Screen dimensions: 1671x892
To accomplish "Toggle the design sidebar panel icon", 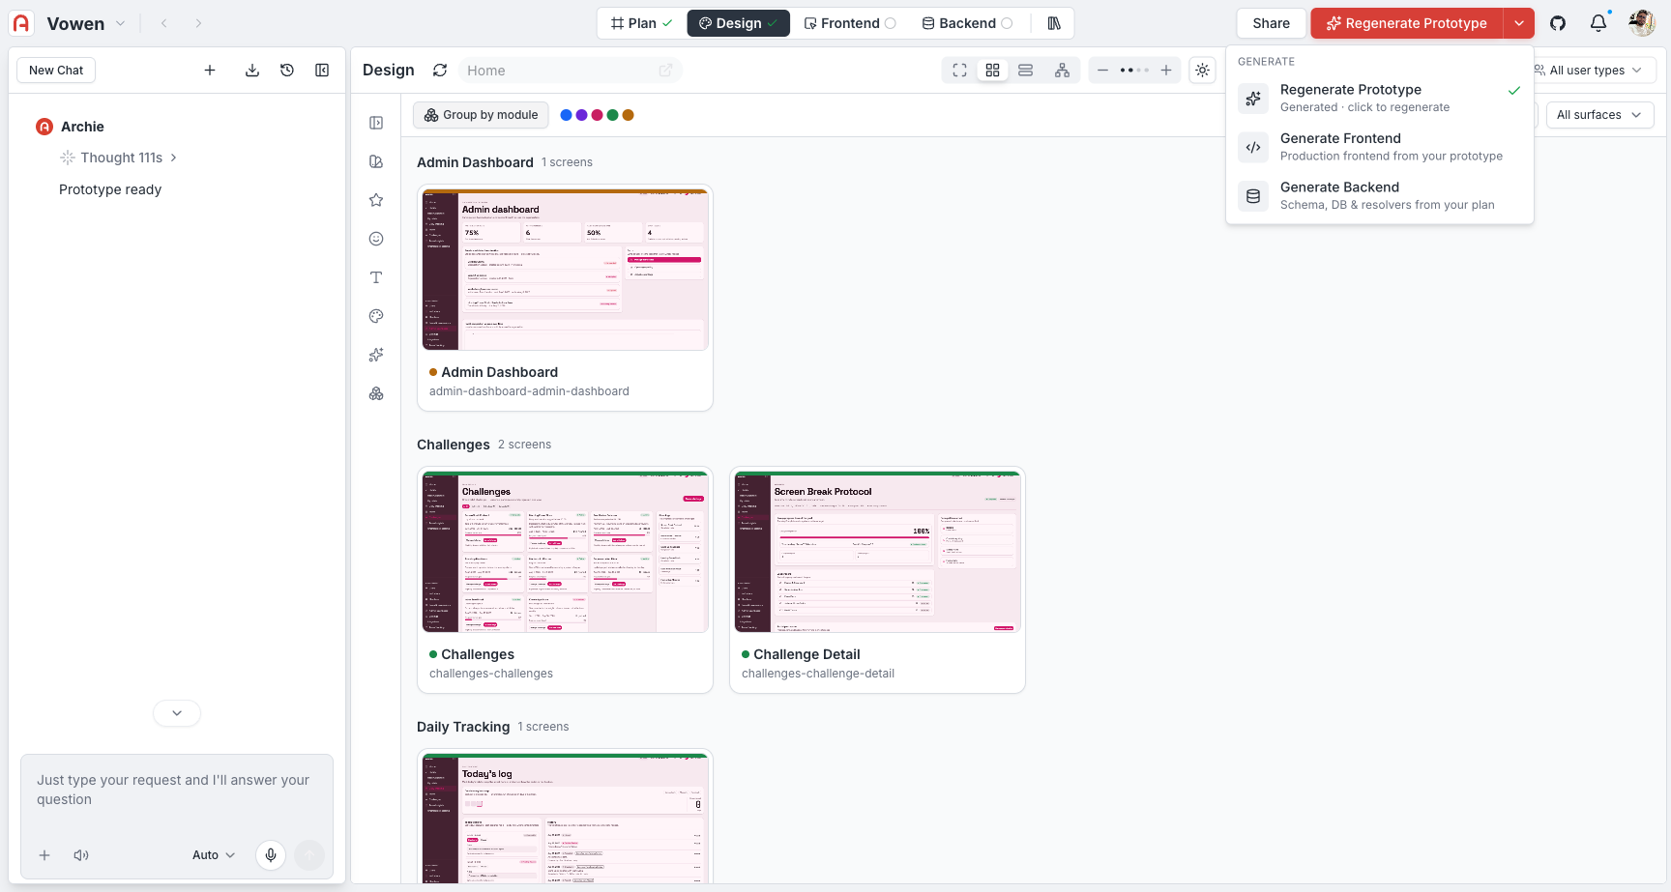I will click(x=376, y=123).
